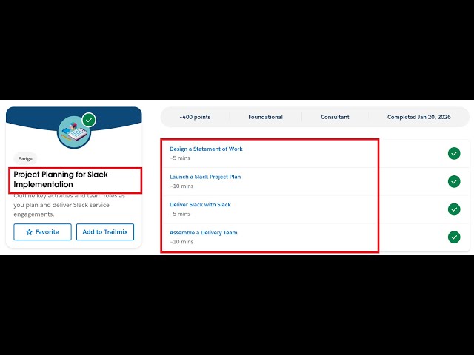Image resolution: width=474 pixels, height=355 pixels.
Task: Open the Assemble a Delivery Team unit
Action: pyautogui.click(x=204, y=233)
